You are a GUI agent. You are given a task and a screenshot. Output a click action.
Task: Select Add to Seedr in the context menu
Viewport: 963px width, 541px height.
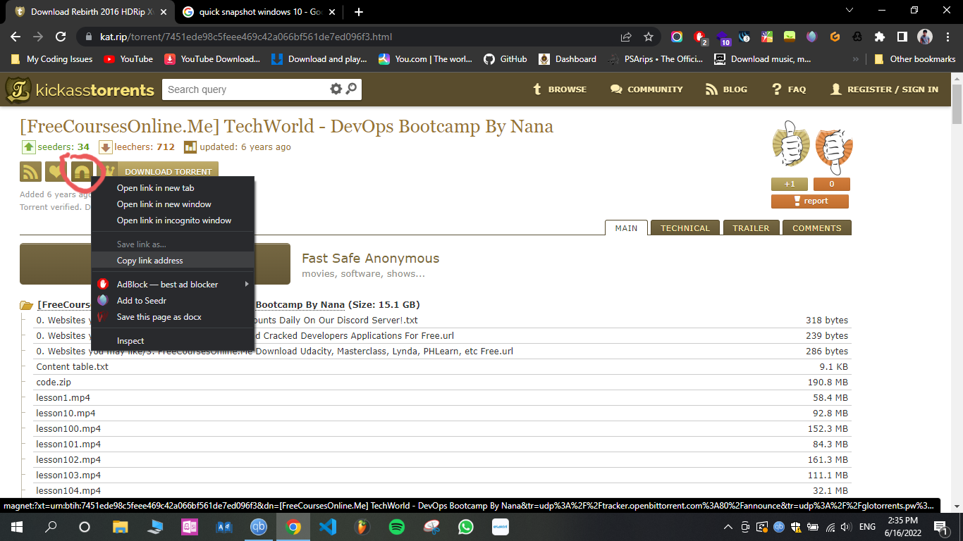coord(173,301)
